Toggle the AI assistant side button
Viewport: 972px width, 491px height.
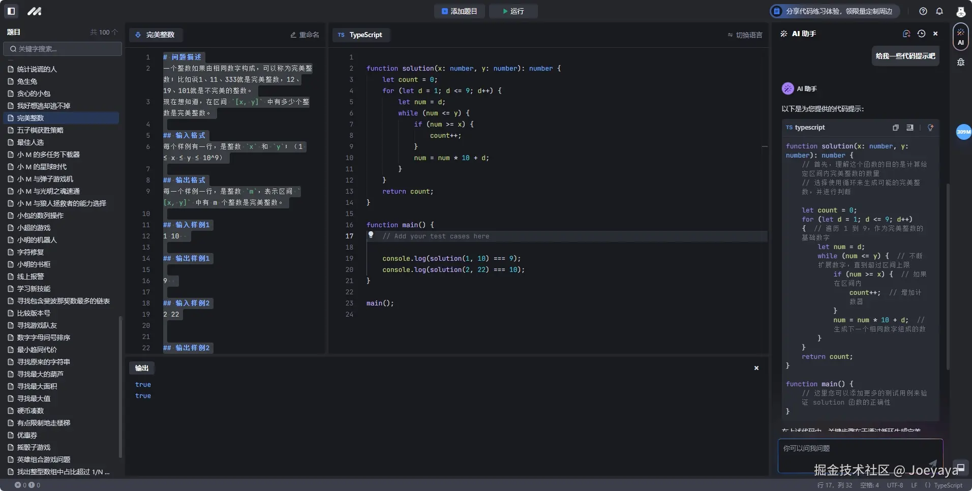click(961, 37)
